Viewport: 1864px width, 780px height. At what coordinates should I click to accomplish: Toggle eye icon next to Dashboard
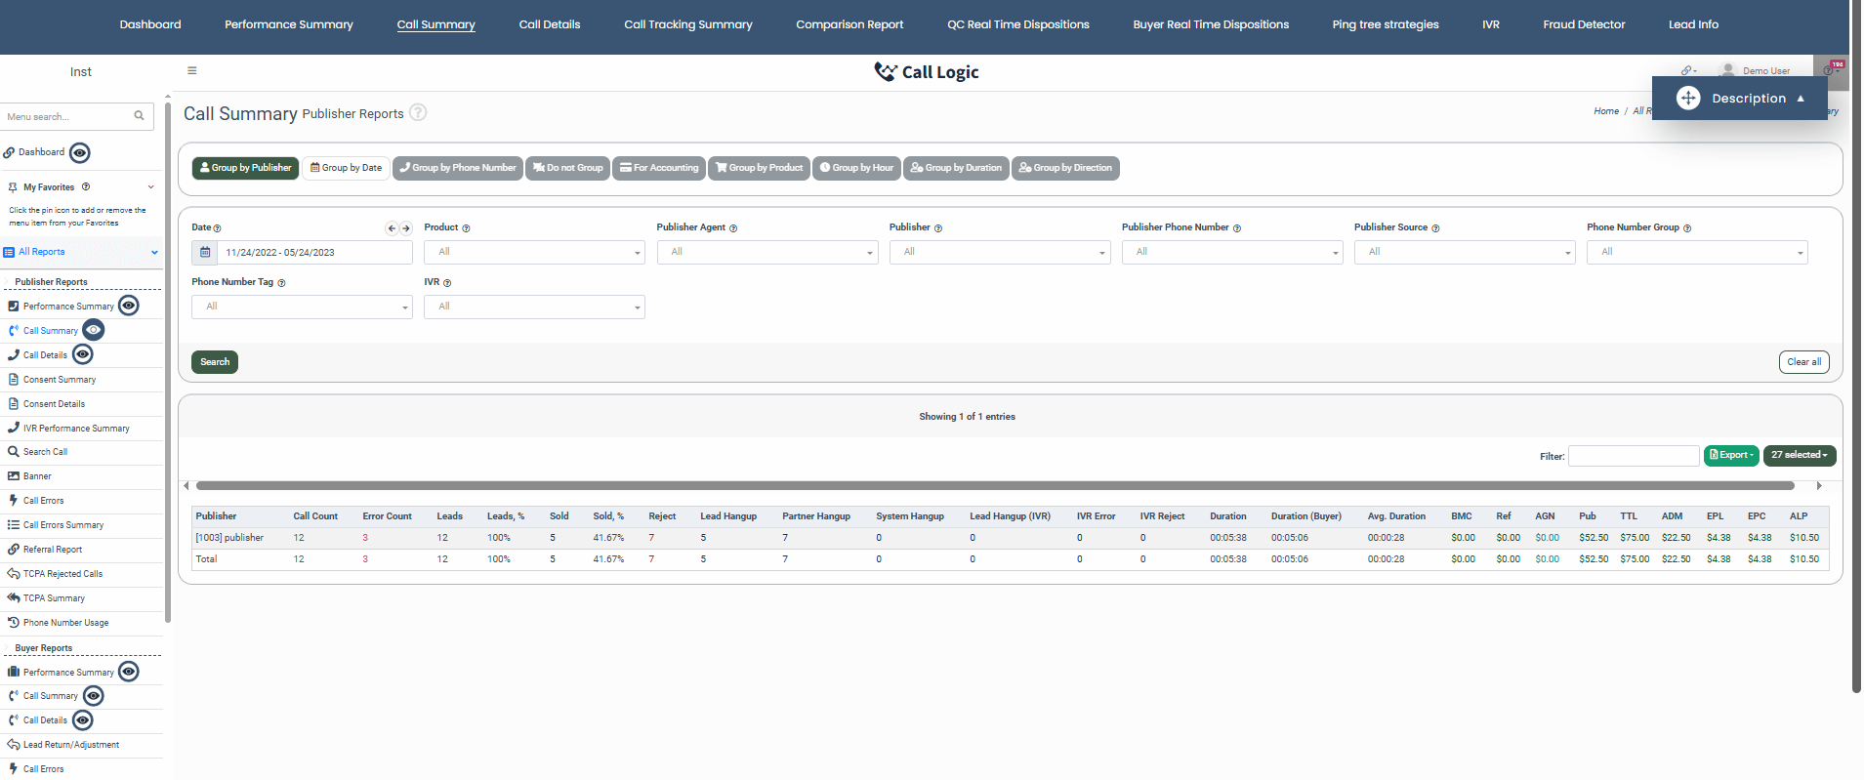(81, 152)
